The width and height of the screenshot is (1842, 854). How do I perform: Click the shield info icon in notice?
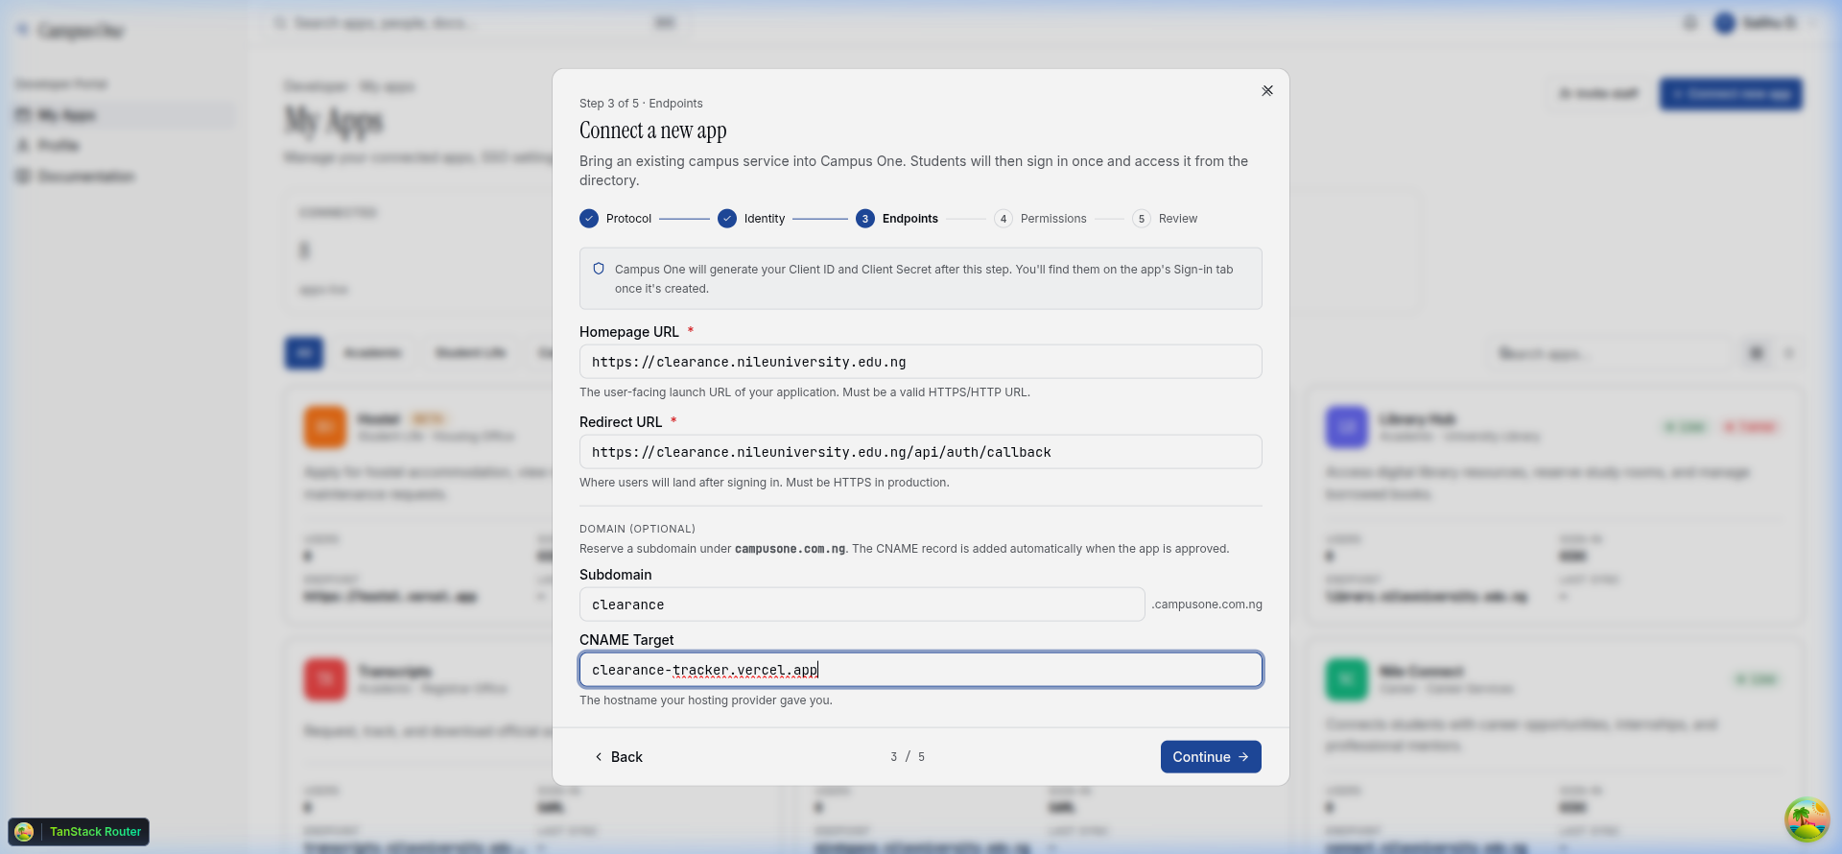[x=599, y=269]
